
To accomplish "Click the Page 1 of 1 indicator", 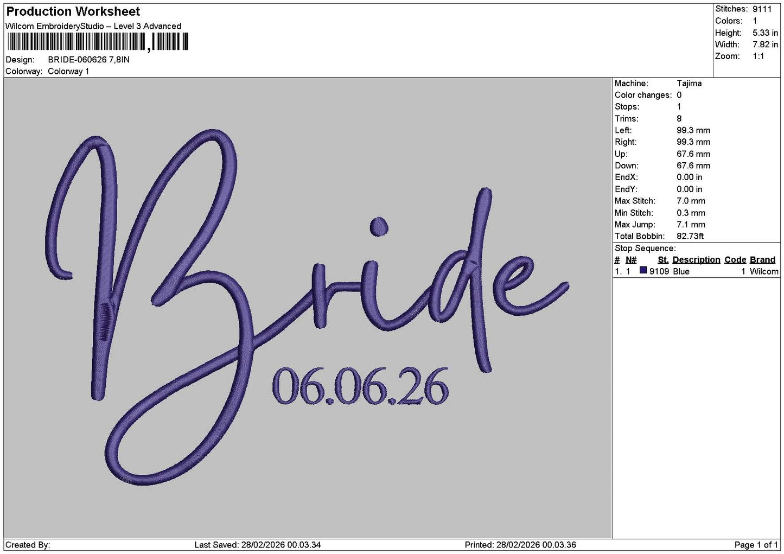I will (756, 545).
